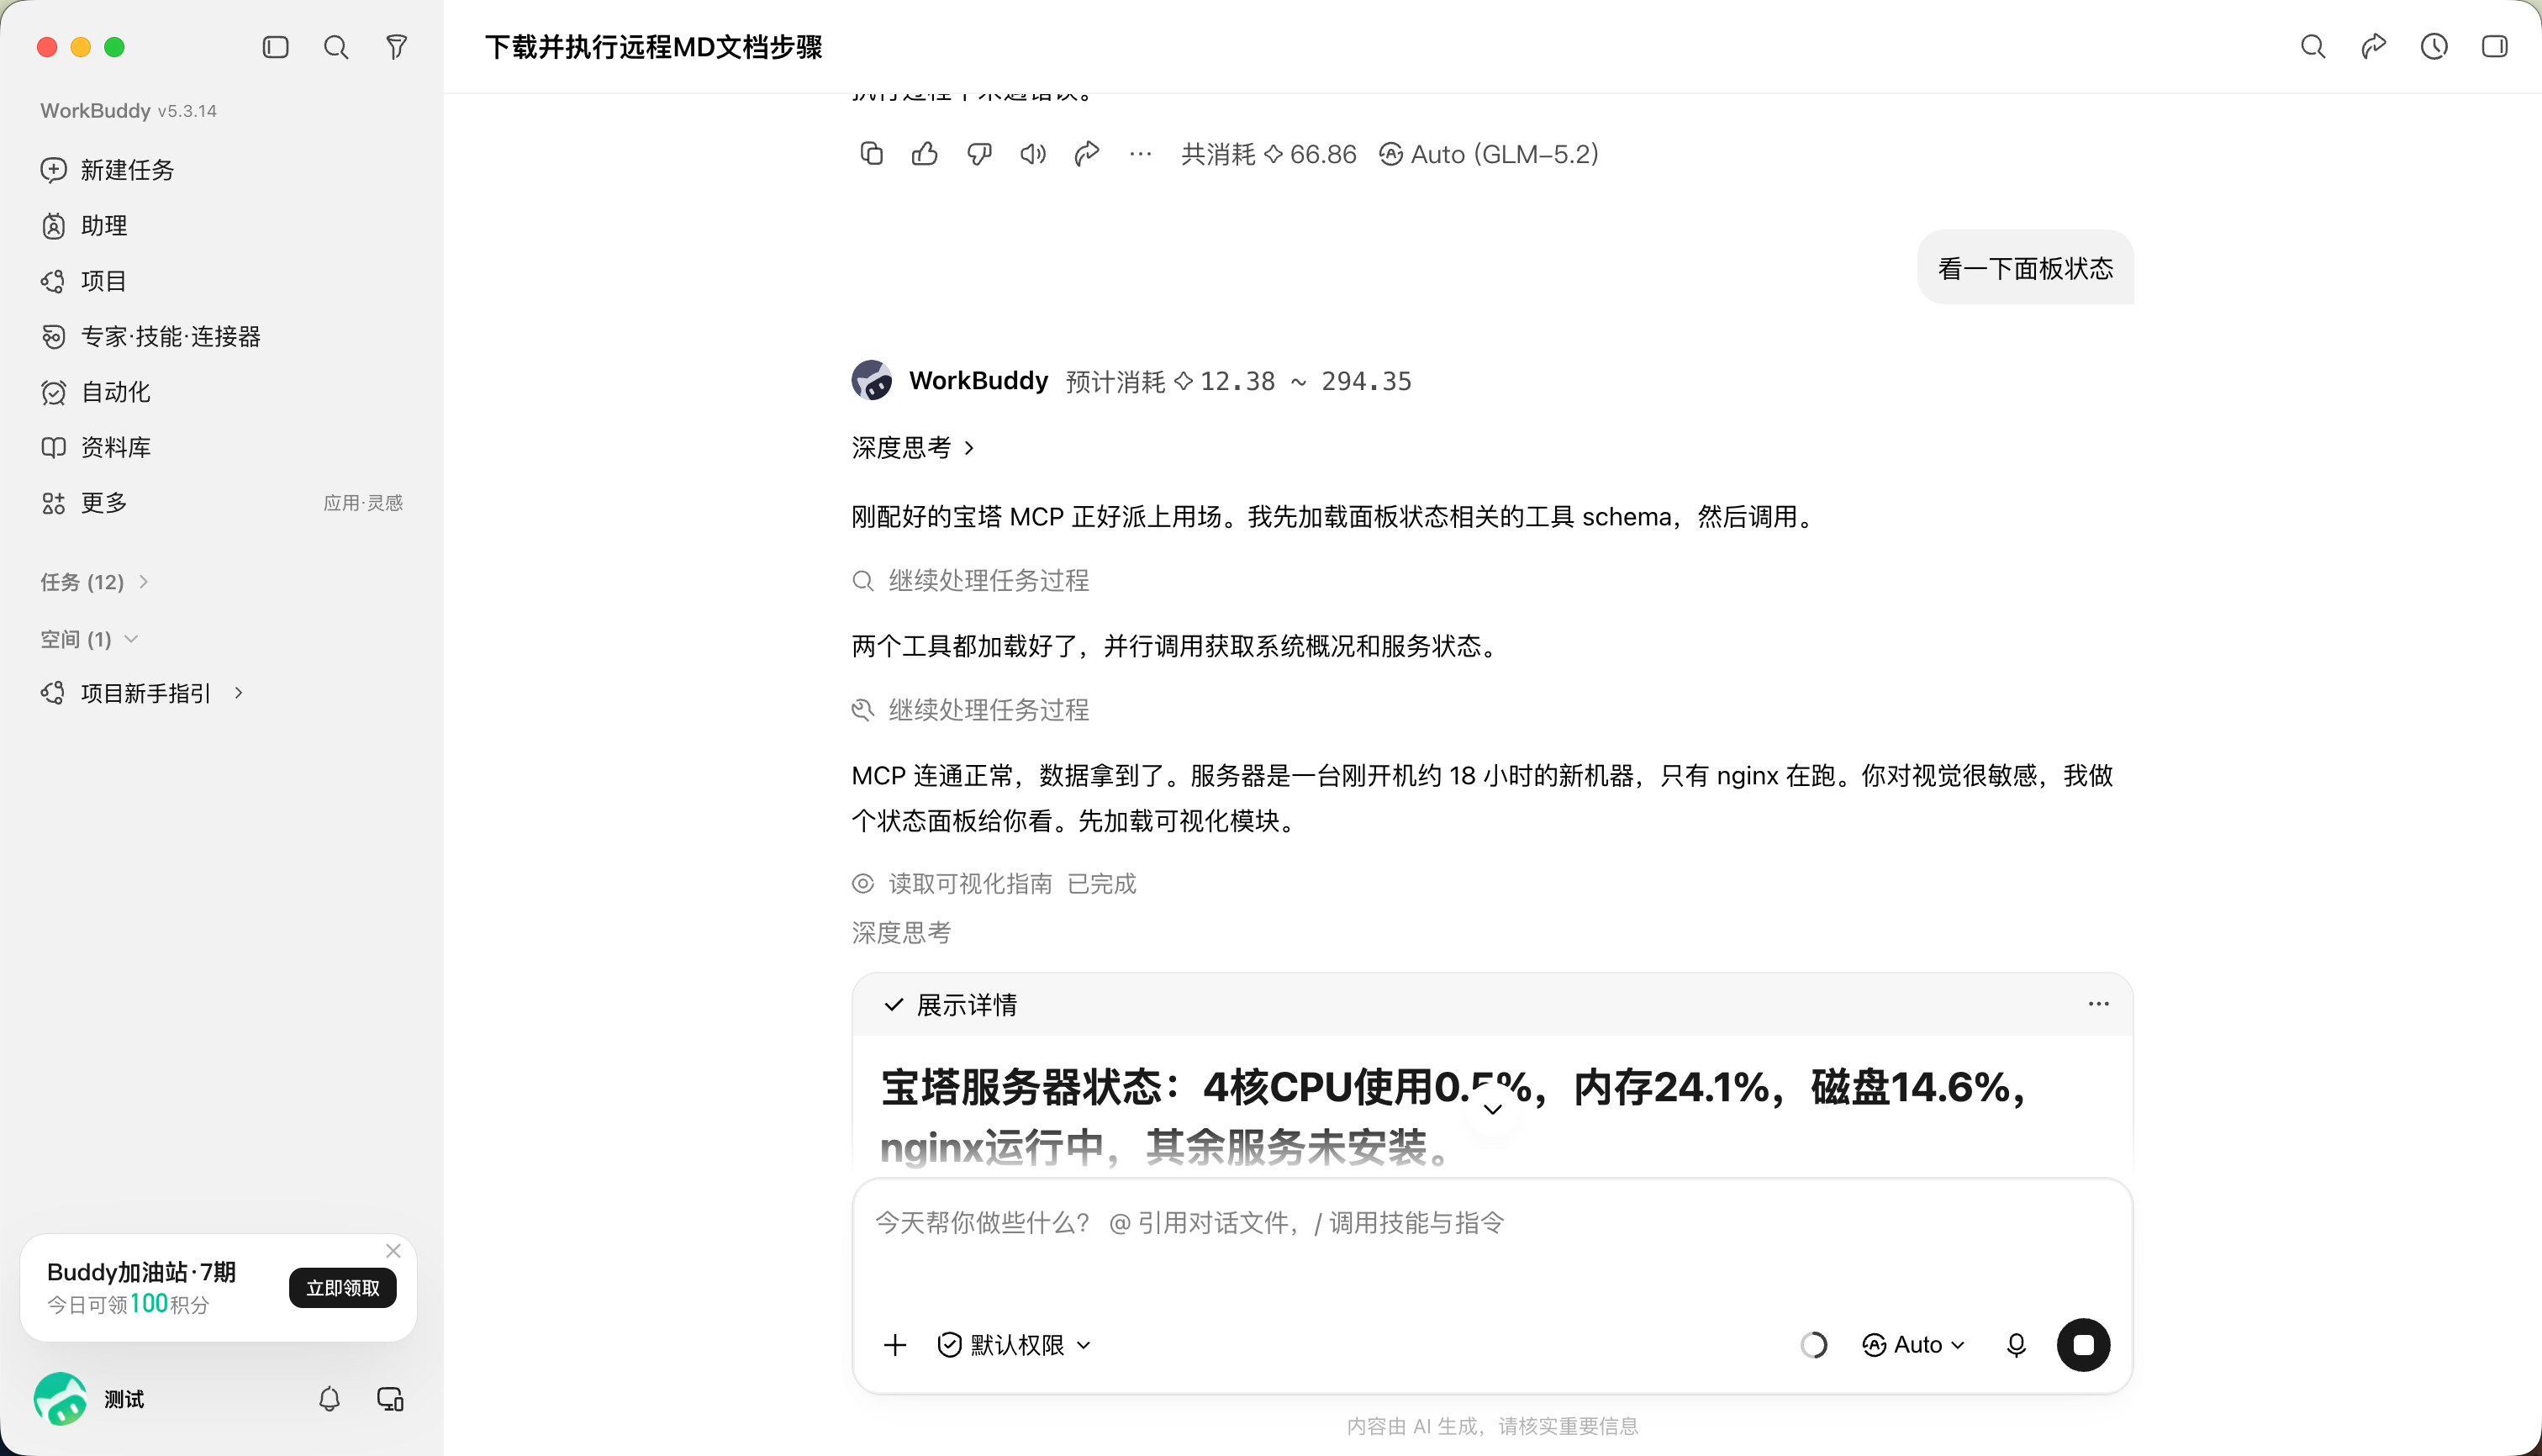Go to 项目 projects section
The width and height of the screenshot is (2542, 1456).
[221, 281]
